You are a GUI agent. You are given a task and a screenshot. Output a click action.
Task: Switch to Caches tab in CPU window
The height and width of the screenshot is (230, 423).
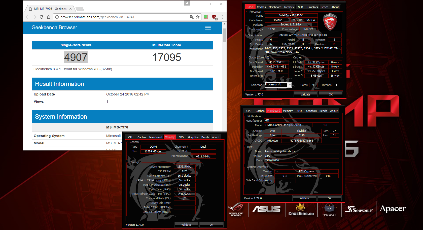click(261, 7)
